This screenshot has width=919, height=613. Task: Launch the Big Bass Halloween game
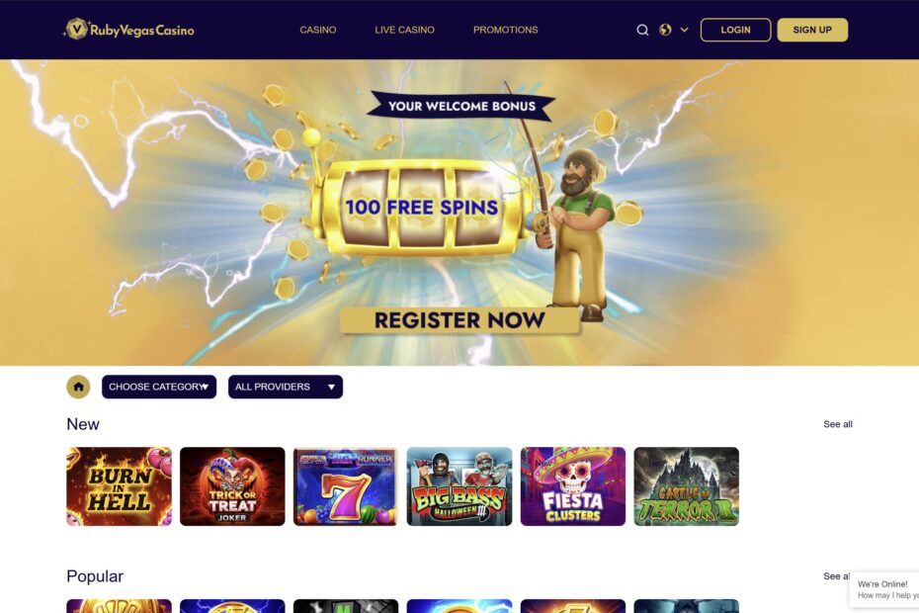(459, 486)
